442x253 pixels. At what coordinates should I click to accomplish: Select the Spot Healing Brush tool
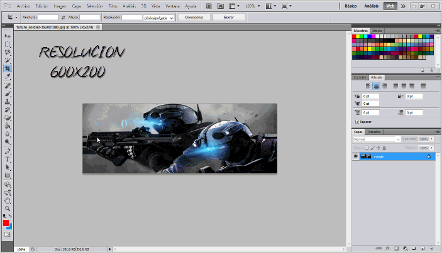8,85
